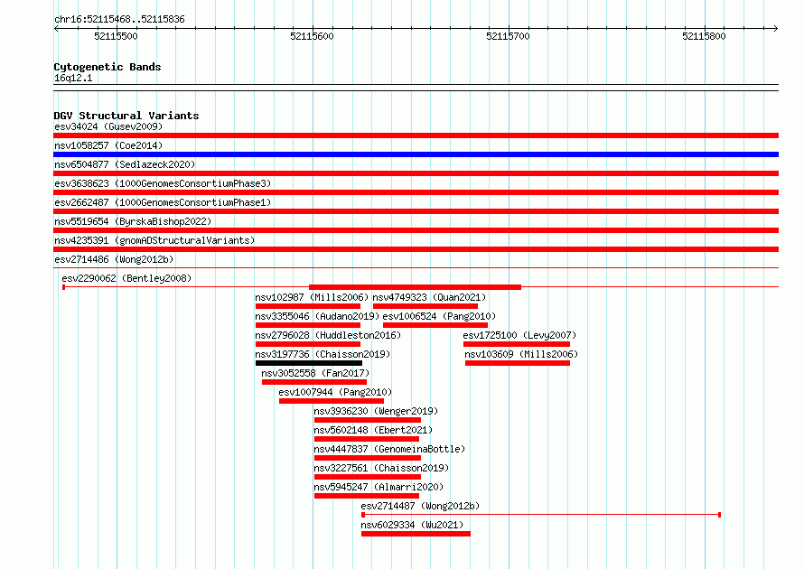
Task: Click the red bar under nsv6029334
Action: [x=416, y=534]
